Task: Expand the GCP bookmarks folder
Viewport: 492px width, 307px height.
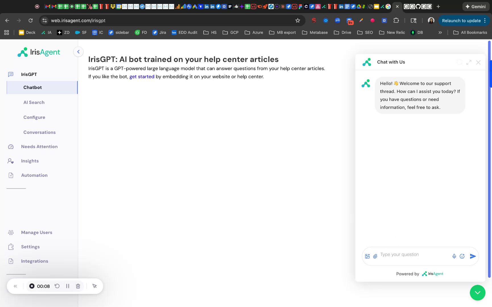Action: [231, 32]
